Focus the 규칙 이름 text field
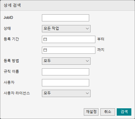This screenshot has width=135, height=119. click(x=66, y=72)
